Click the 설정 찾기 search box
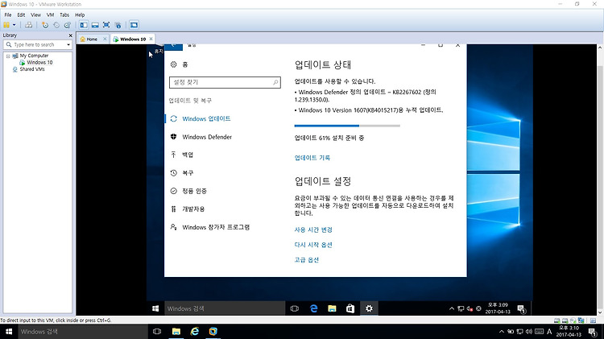This screenshot has width=604, height=339. pyautogui.click(x=225, y=82)
